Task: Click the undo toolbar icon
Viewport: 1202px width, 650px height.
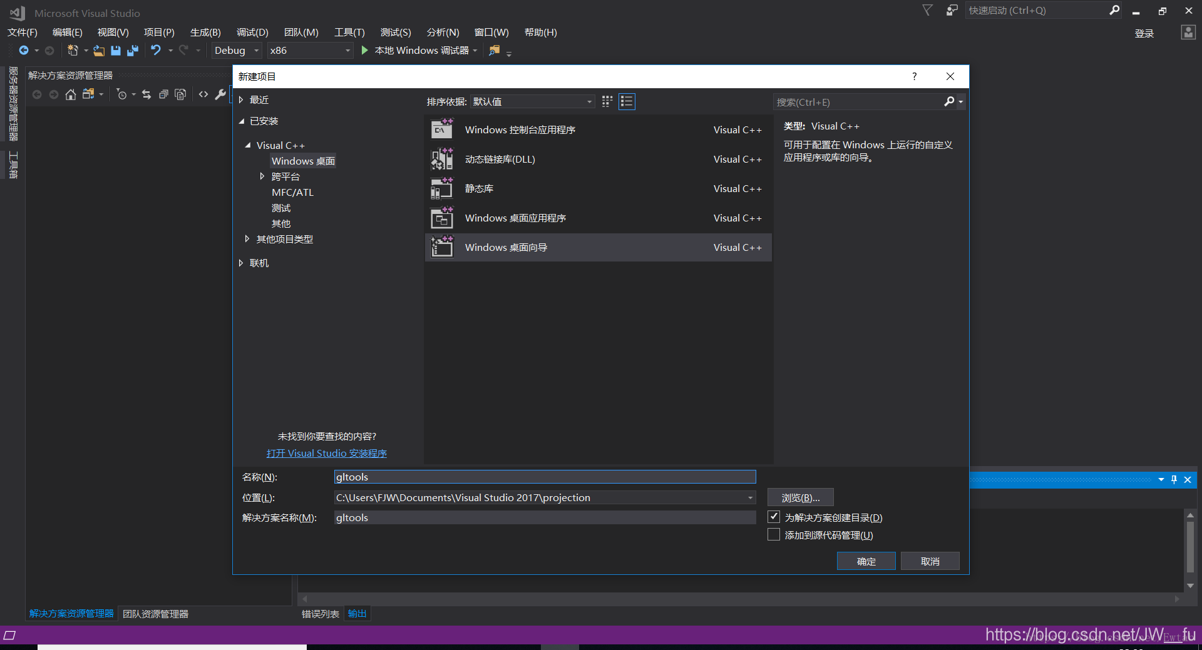Action: [x=156, y=50]
